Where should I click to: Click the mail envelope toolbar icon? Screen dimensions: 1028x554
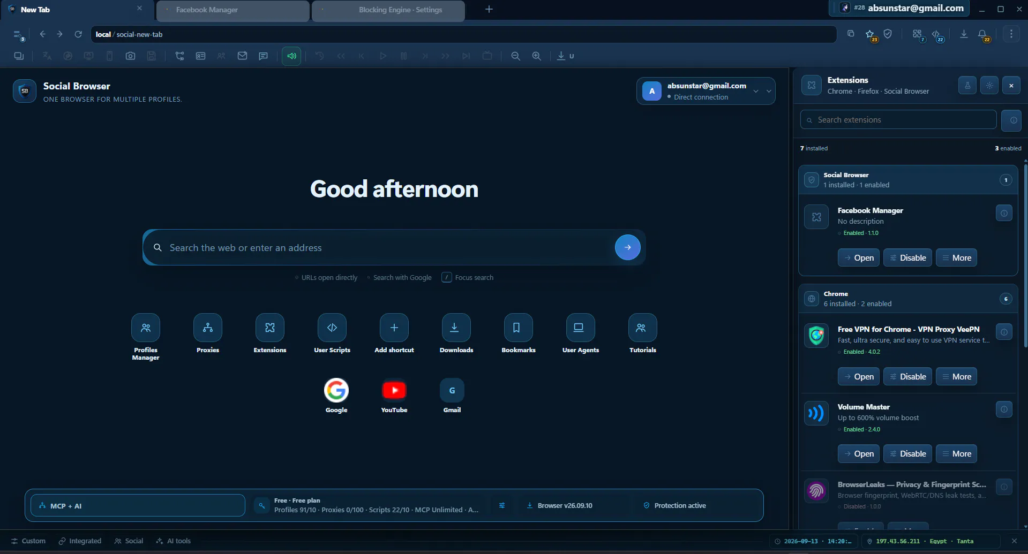coord(242,56)
